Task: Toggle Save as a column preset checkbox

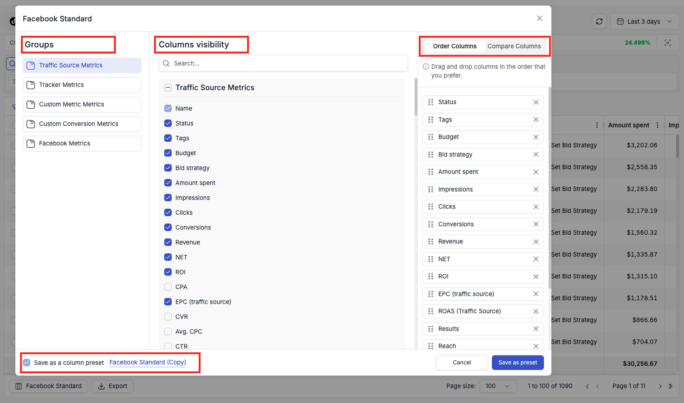Action: pyautogui.click(x=27, y=363)
